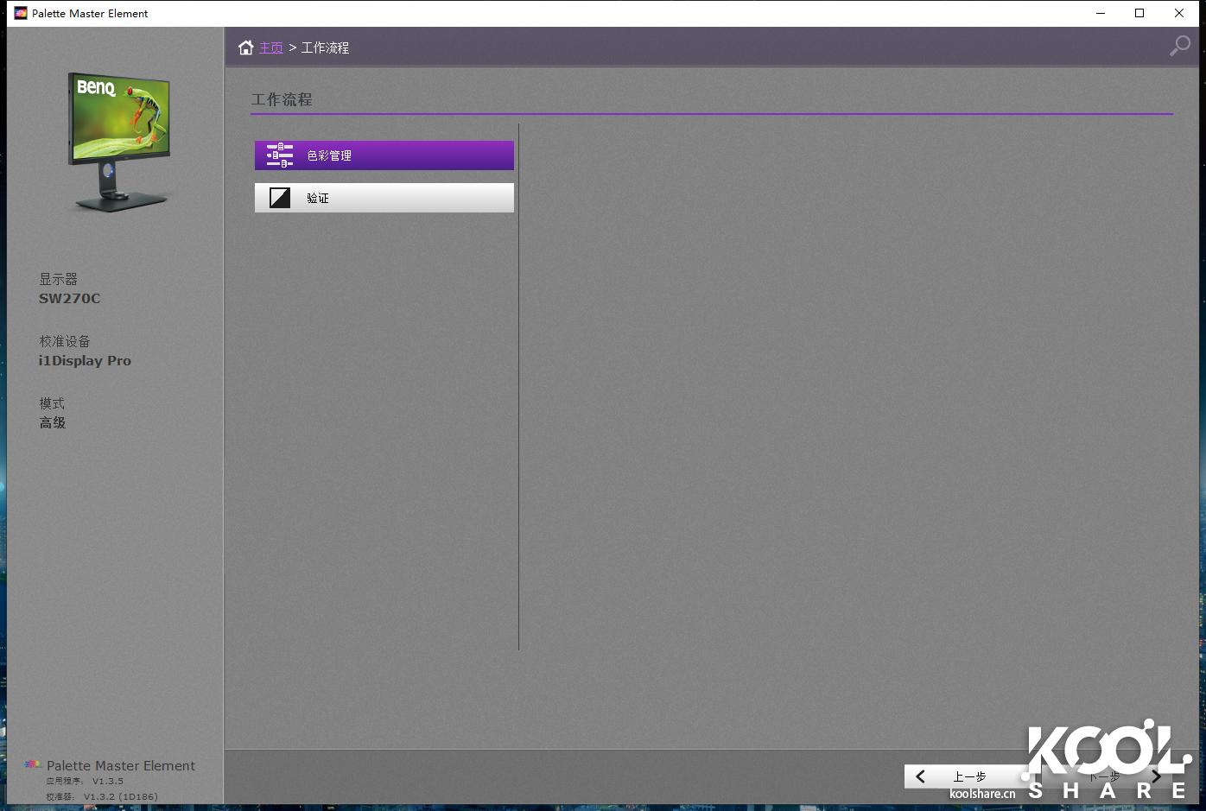Click the 模式 label
Viewport: 1206px width, 811px height.
tap(52, 403)
